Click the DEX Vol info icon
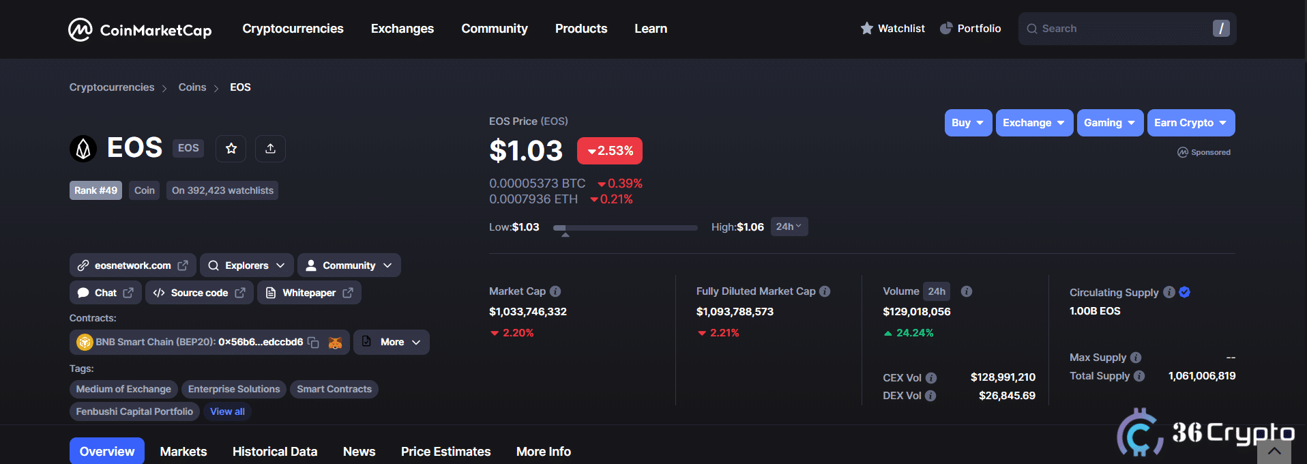Screen dimensions: 1307x464 (x=930, y=396)
